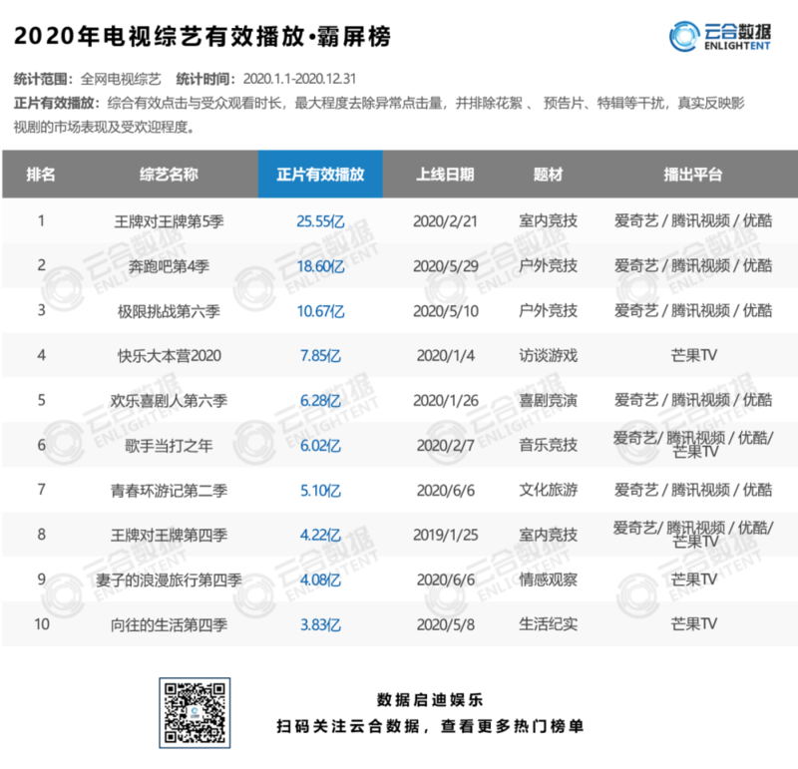Click the 综艺名称 column header

169,174
